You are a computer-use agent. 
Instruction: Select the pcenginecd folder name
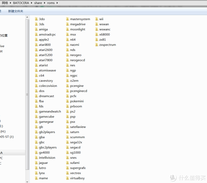click(79, 91)
